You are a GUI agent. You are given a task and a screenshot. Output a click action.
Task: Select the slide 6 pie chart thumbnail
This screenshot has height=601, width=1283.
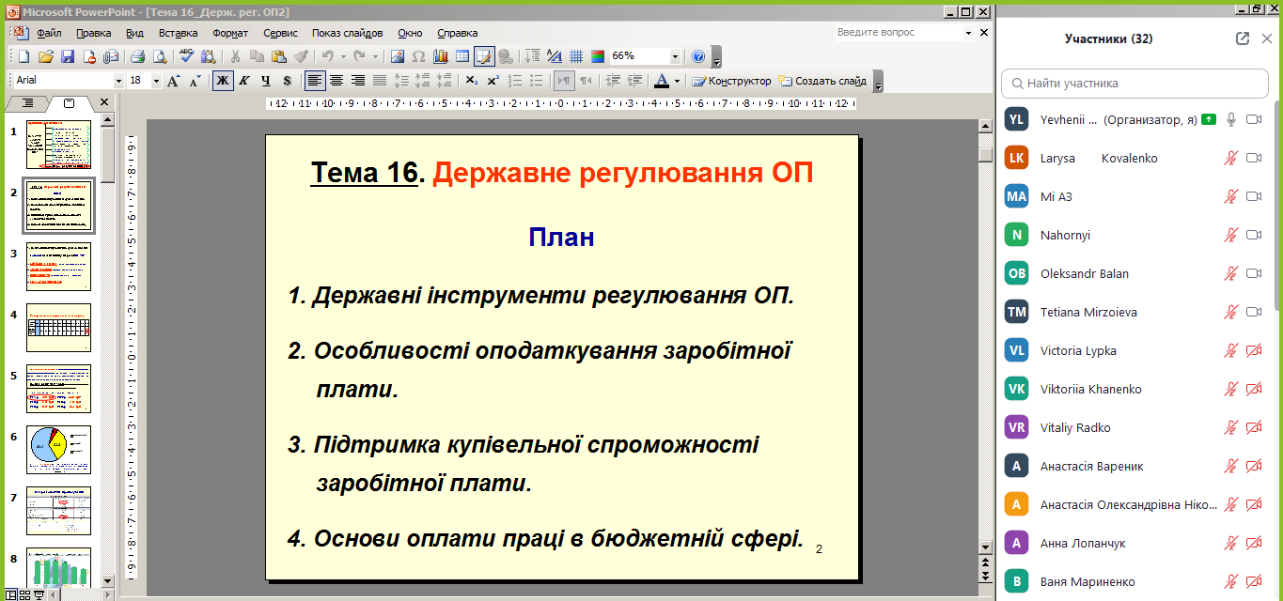(x=58, y=449)
